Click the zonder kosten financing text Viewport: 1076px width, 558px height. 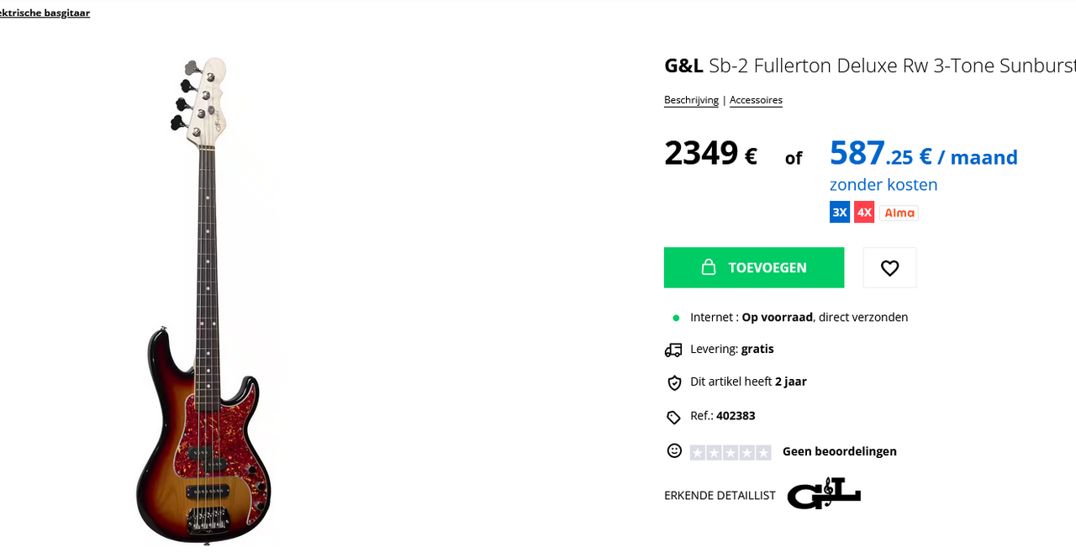(883, 185)
